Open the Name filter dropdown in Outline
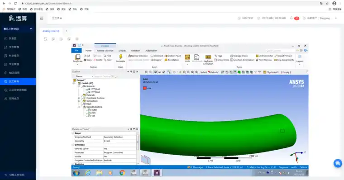Viewport: 344px width, 180px height. point(84,76)
